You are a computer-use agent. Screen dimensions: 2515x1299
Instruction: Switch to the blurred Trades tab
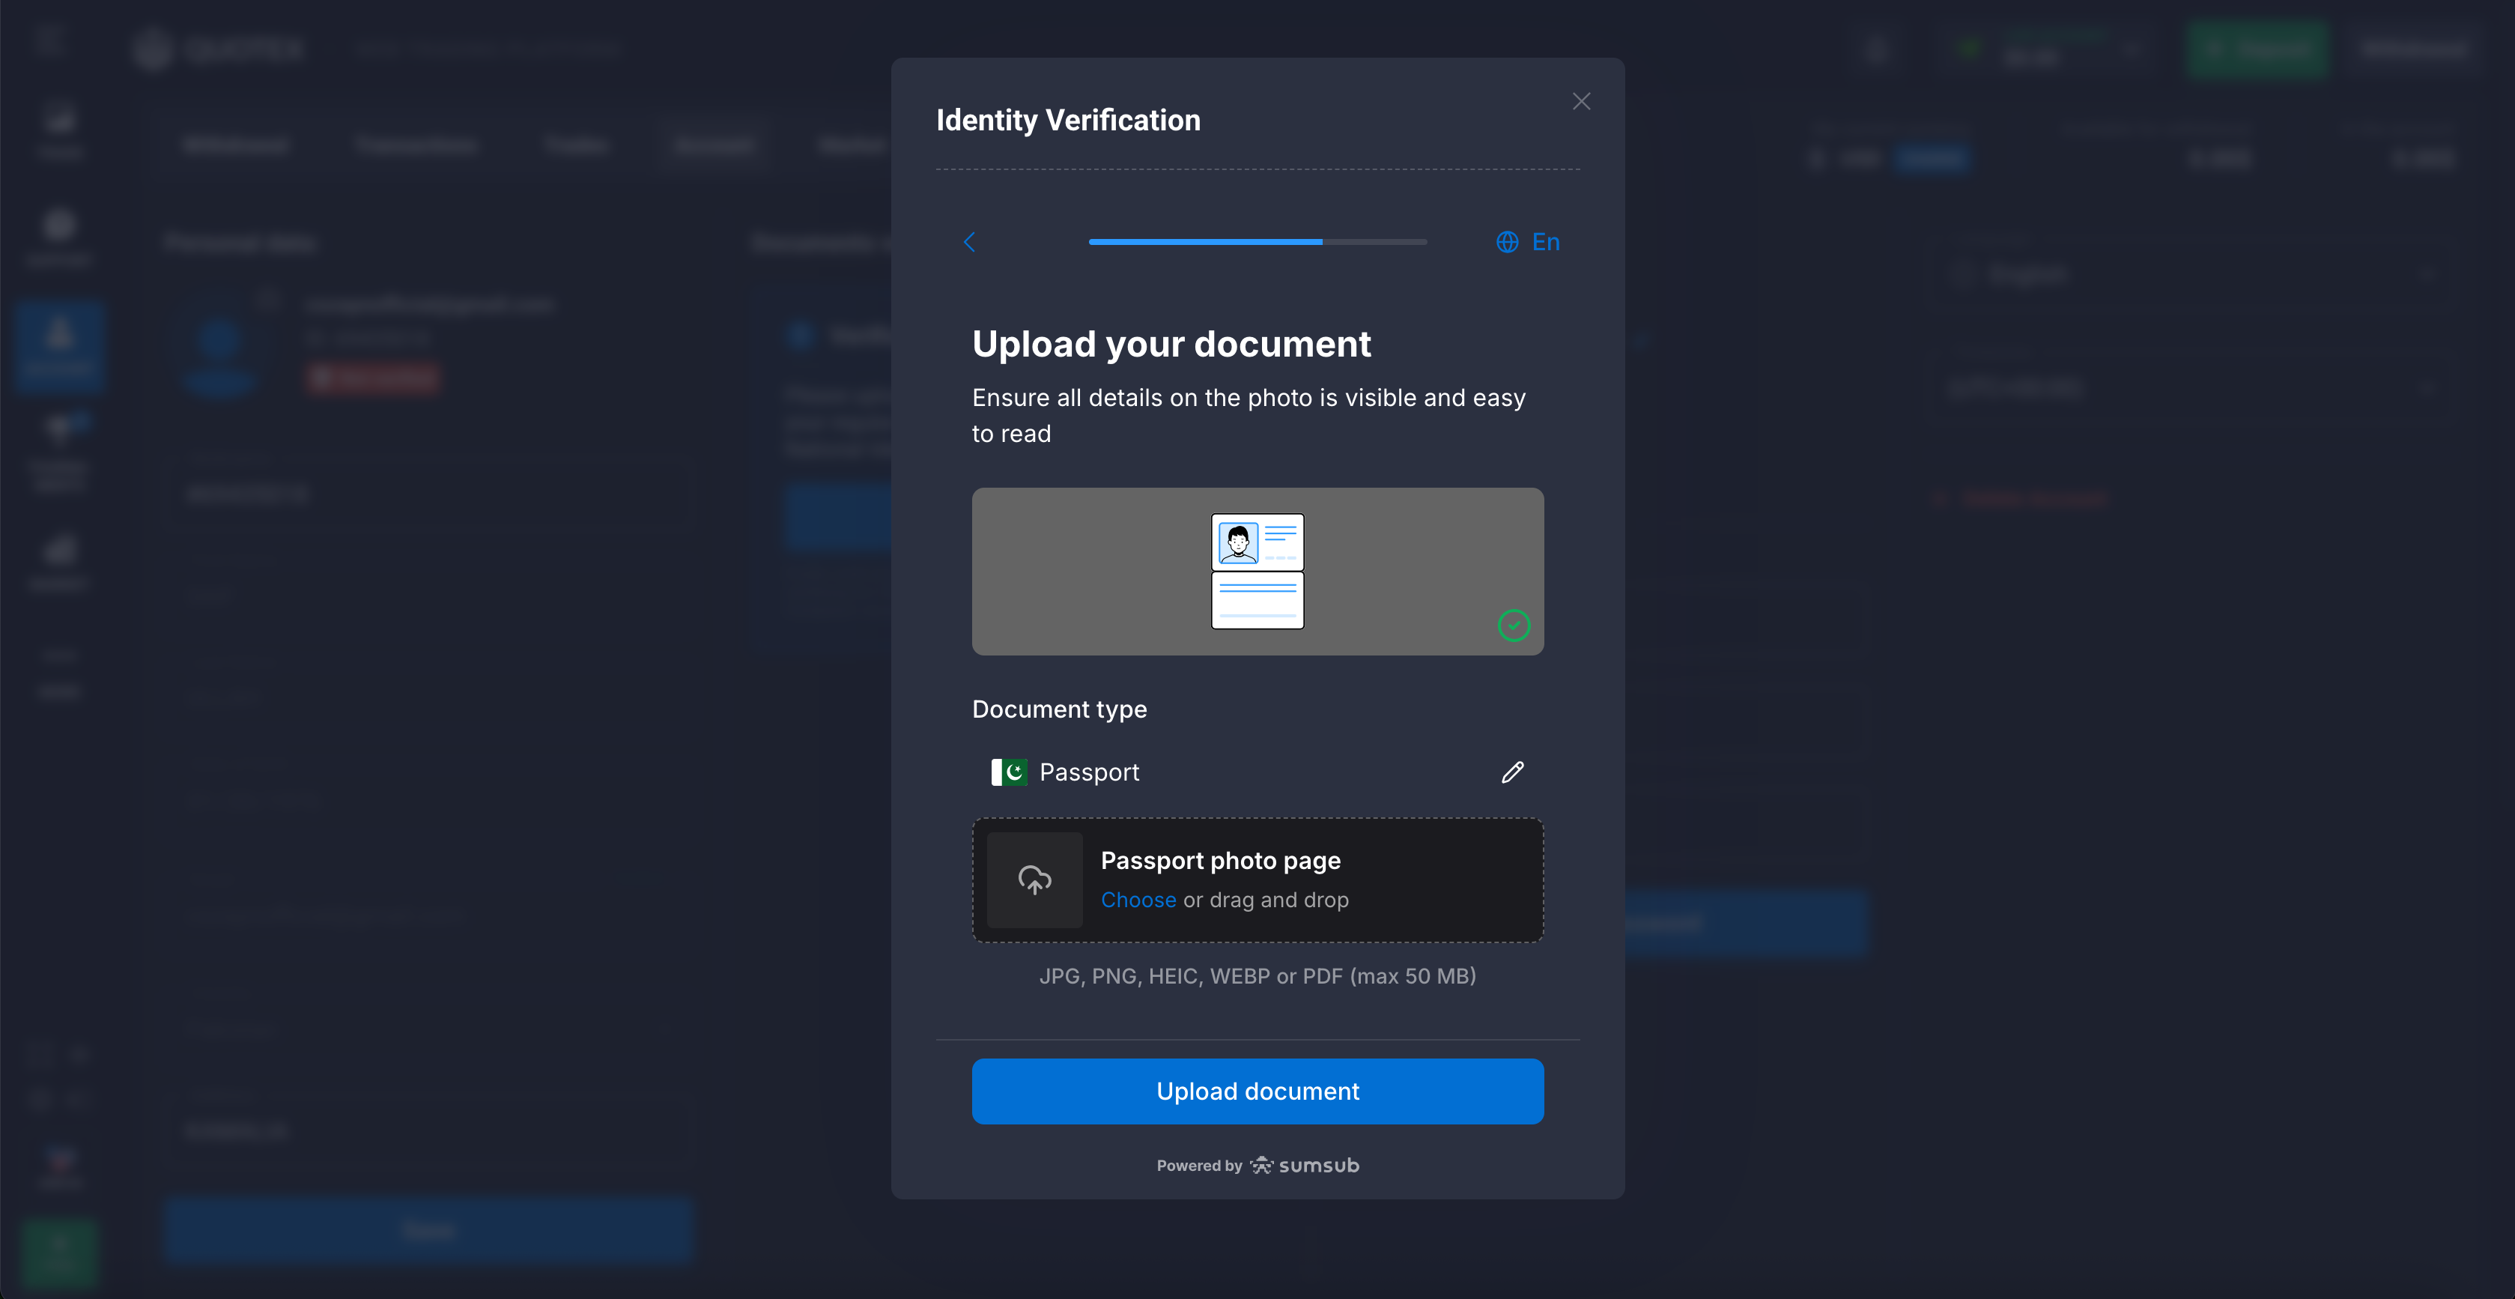tap(576, 145)
